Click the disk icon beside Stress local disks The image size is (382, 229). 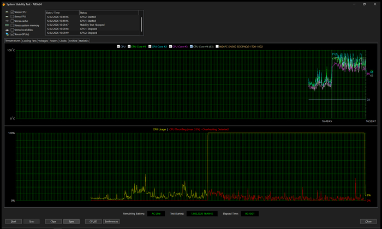[x=6, y=29]
